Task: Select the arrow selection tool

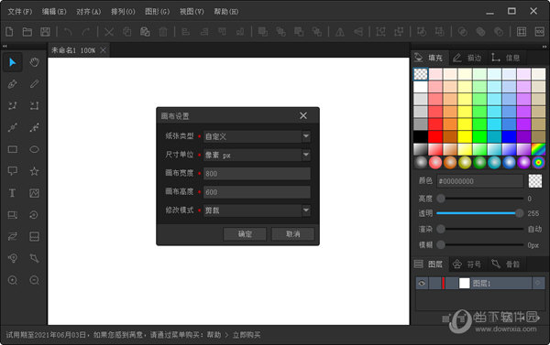Action: coord(13,62)
